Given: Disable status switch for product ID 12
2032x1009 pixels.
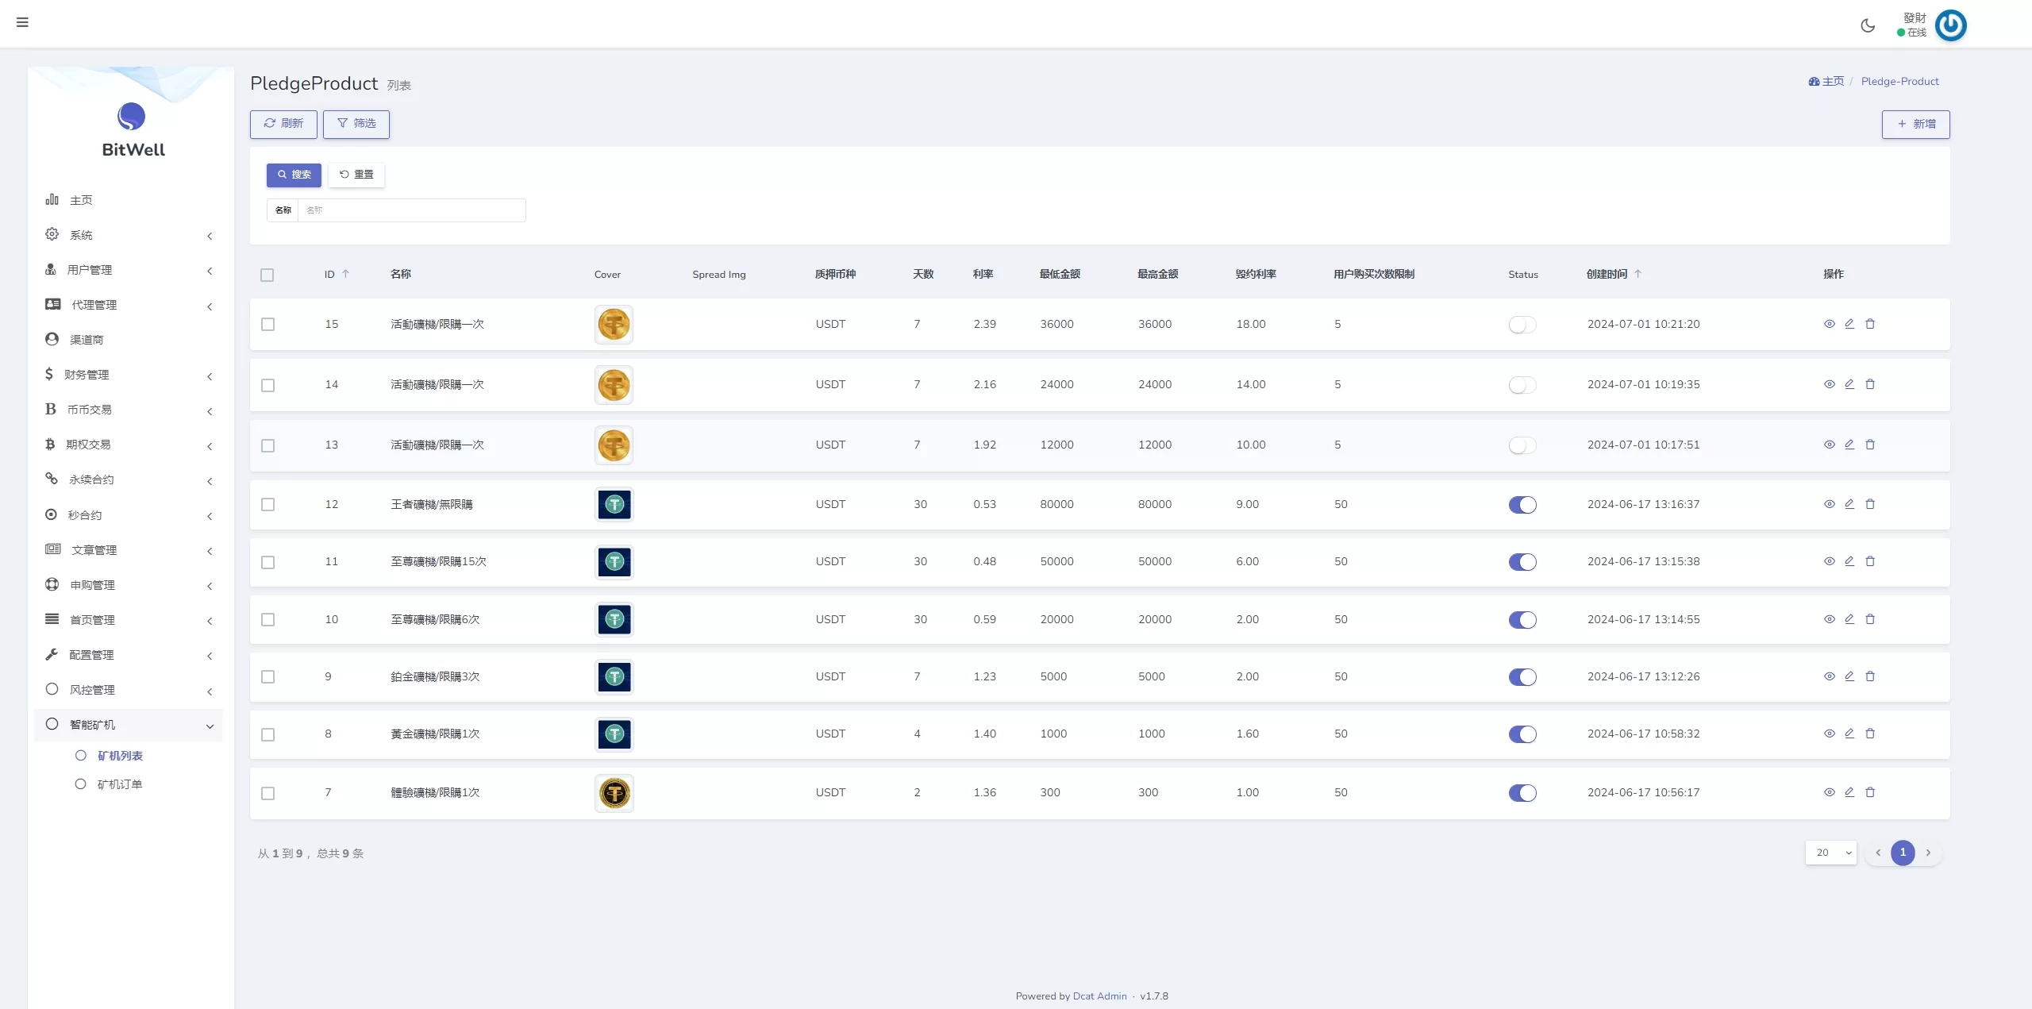Looking at the screenshot, I should 1522,505.
